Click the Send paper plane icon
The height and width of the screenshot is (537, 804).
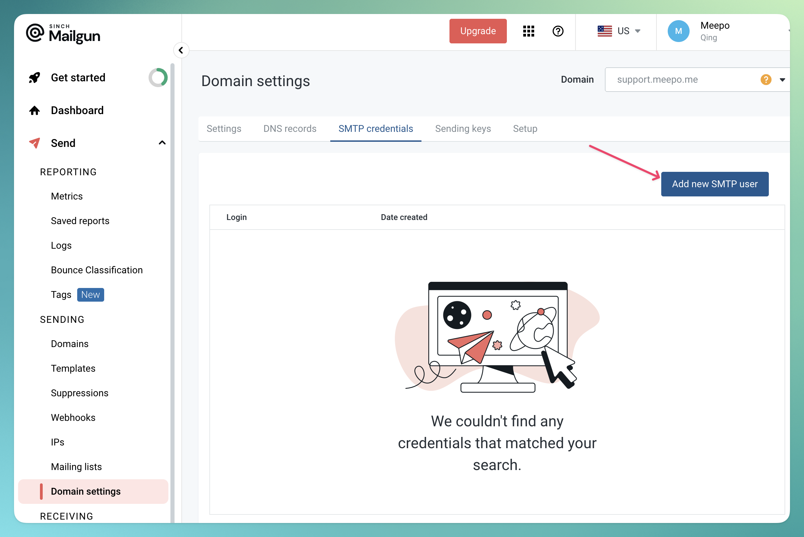click(x=34, y=143)
